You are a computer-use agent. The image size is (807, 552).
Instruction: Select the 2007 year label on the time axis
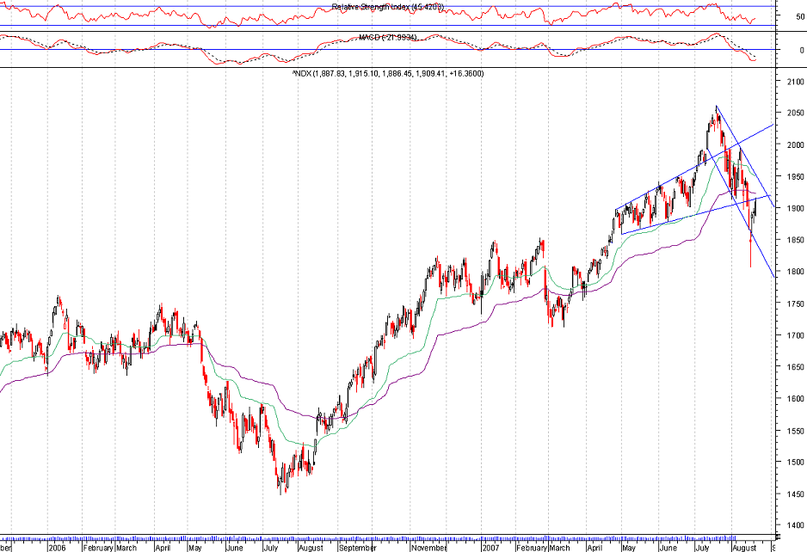[490, 544]
